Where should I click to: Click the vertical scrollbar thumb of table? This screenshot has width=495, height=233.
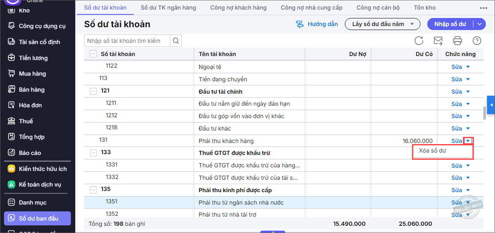485,112
